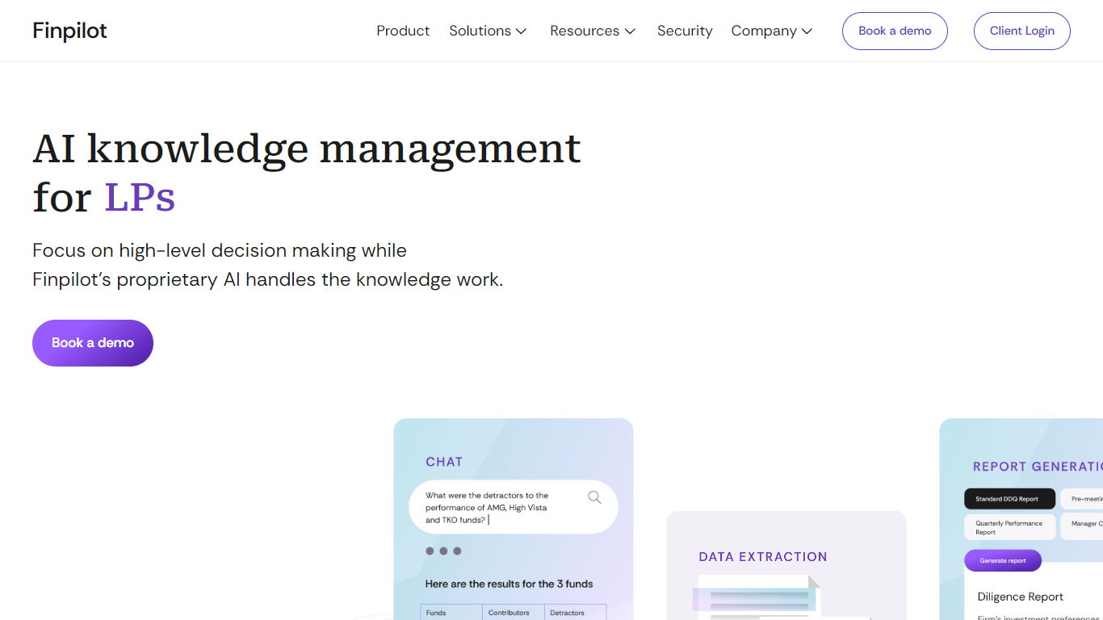
Task: Click the search magnifier icon in chat box
Action: (x=594, y=497)
